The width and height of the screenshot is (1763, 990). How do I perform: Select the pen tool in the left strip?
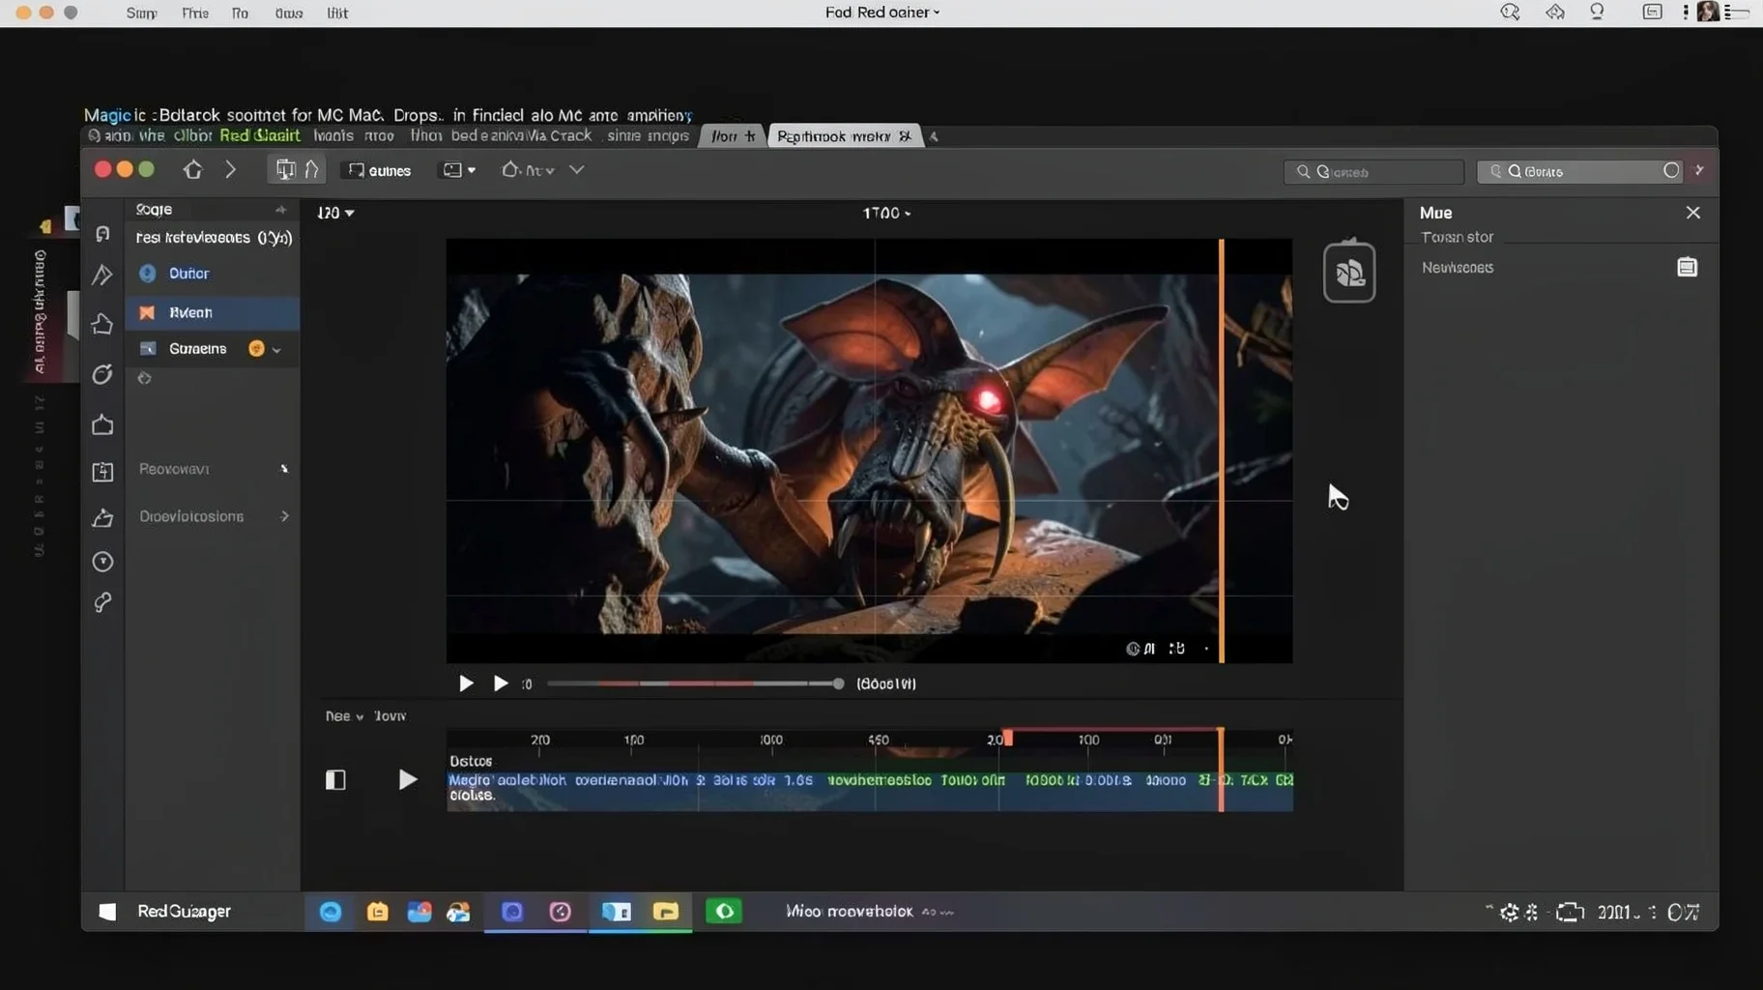click(x=101, y=276)
